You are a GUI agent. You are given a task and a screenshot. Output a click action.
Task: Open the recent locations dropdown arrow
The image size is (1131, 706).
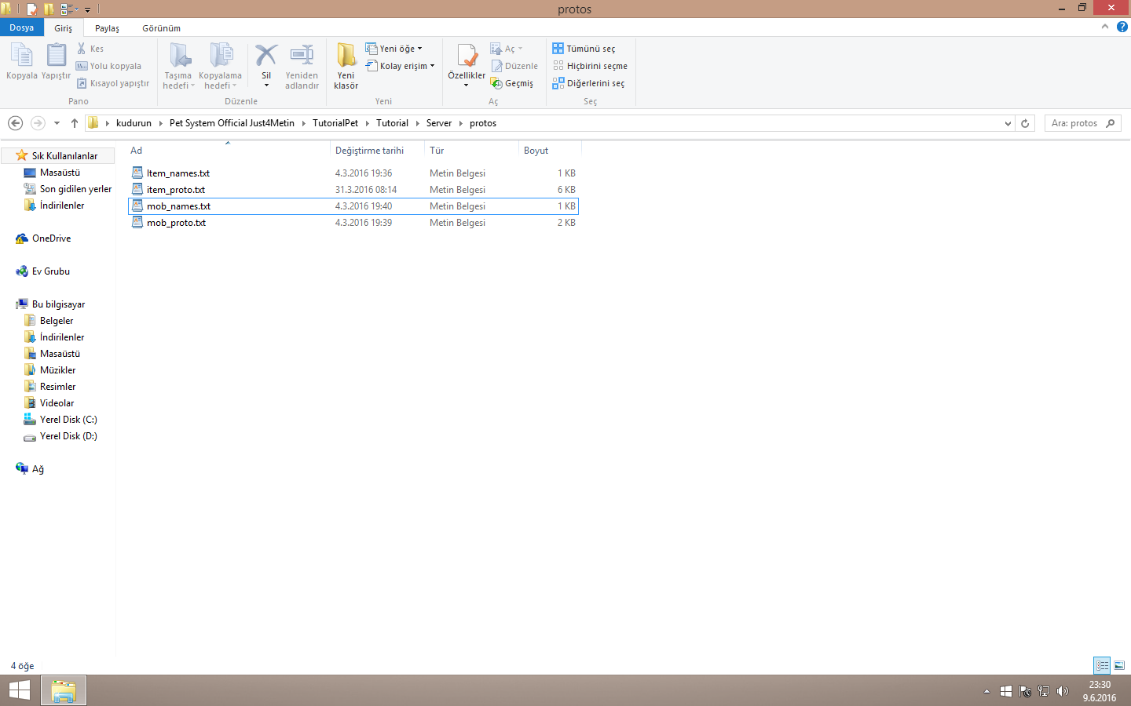pos(57,123)
